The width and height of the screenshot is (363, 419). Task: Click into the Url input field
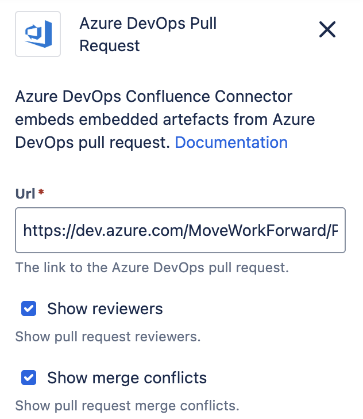click(x=180, y=230)
